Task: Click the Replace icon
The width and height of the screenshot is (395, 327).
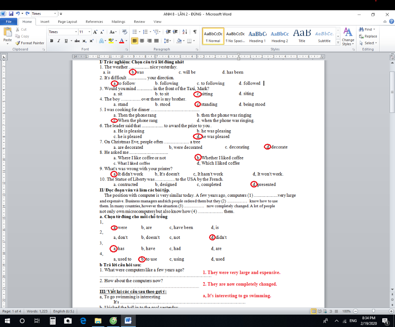Action: pyautogui.click(x=361, y=36)
